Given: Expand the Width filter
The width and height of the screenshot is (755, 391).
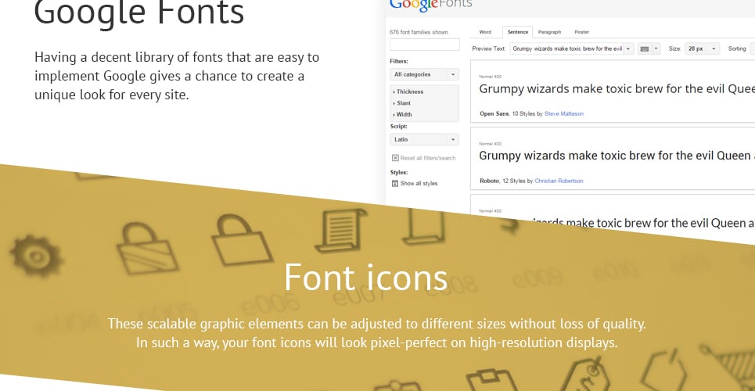Looking at the screenshot, I should coord(403,115).
